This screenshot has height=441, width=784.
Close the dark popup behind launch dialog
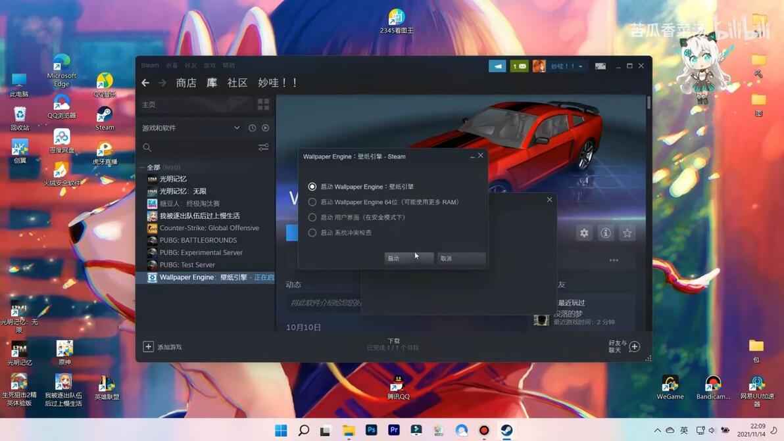coord(549,199)
